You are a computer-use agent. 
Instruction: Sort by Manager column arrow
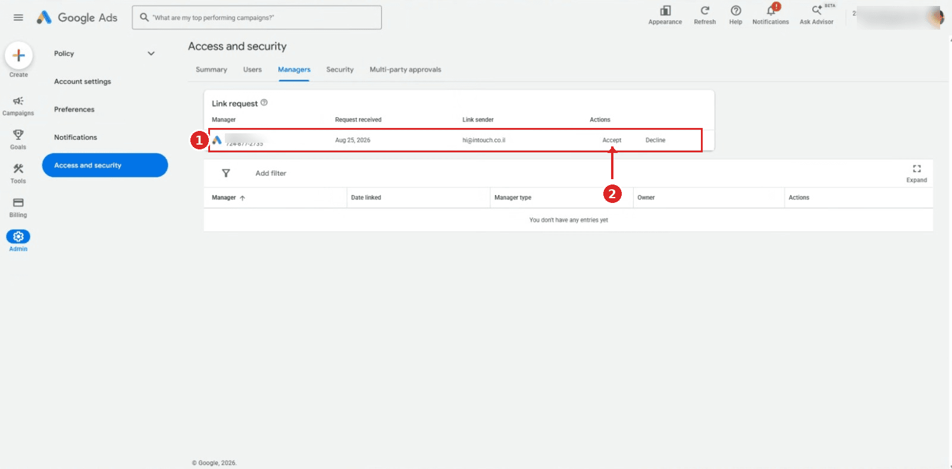[242, 198]
